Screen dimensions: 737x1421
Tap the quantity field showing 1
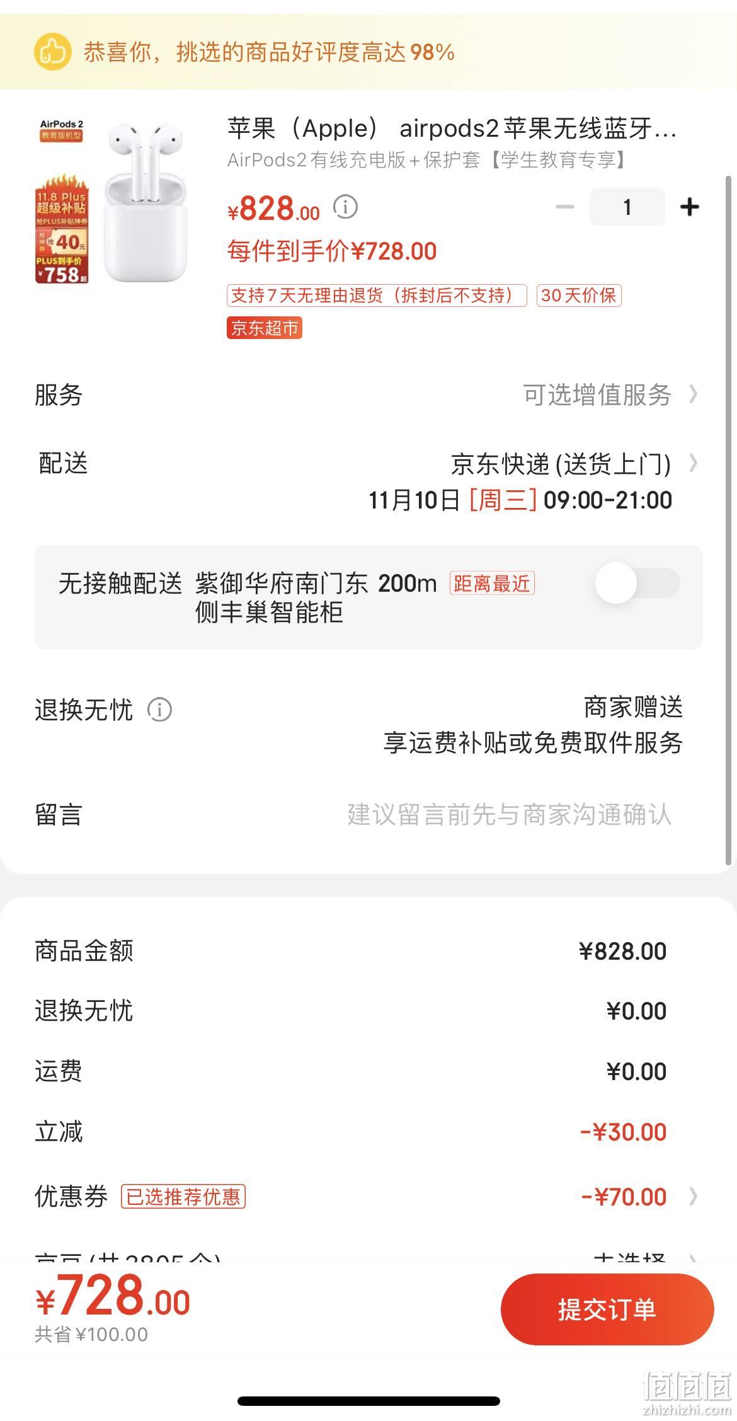point(627,207)
